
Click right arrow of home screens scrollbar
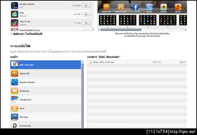186,29
